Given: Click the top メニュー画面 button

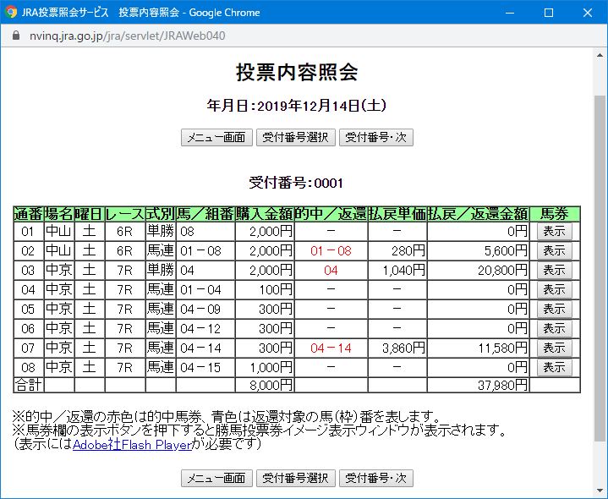Looking at the screenshot, I should [216, 137].
